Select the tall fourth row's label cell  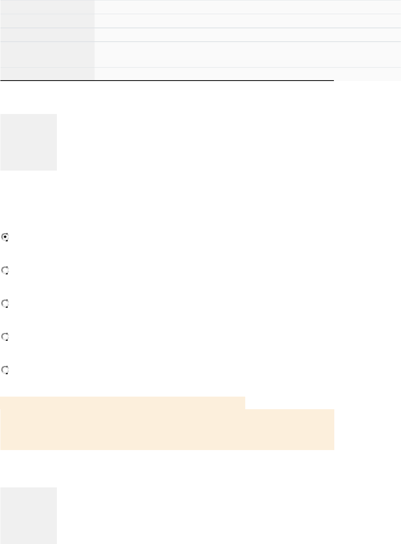click(x=47, y=55)
